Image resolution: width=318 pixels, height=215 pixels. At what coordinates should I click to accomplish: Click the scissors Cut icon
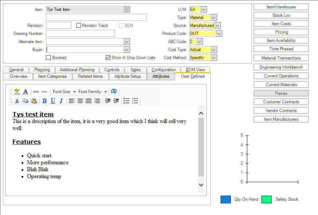17,101
